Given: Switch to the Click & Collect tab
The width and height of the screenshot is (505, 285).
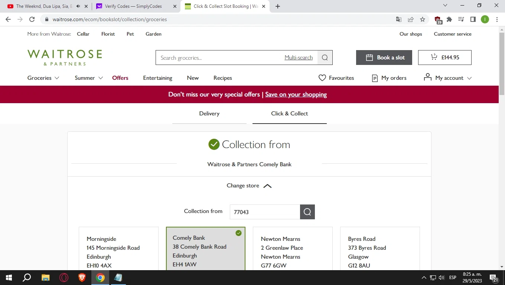Looking at the screenshot, I should click(289, 114).
